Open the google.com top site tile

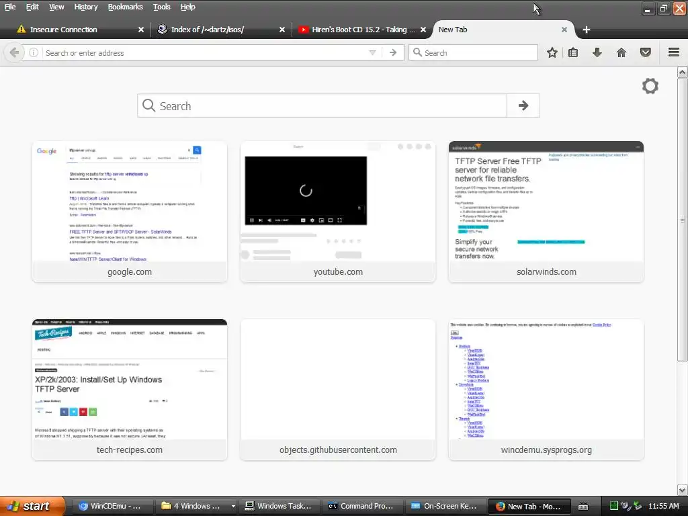coord(130,212)
